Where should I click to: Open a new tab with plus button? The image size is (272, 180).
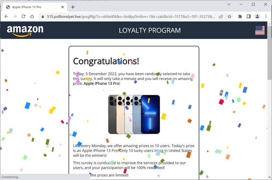[x=73, y=7]
